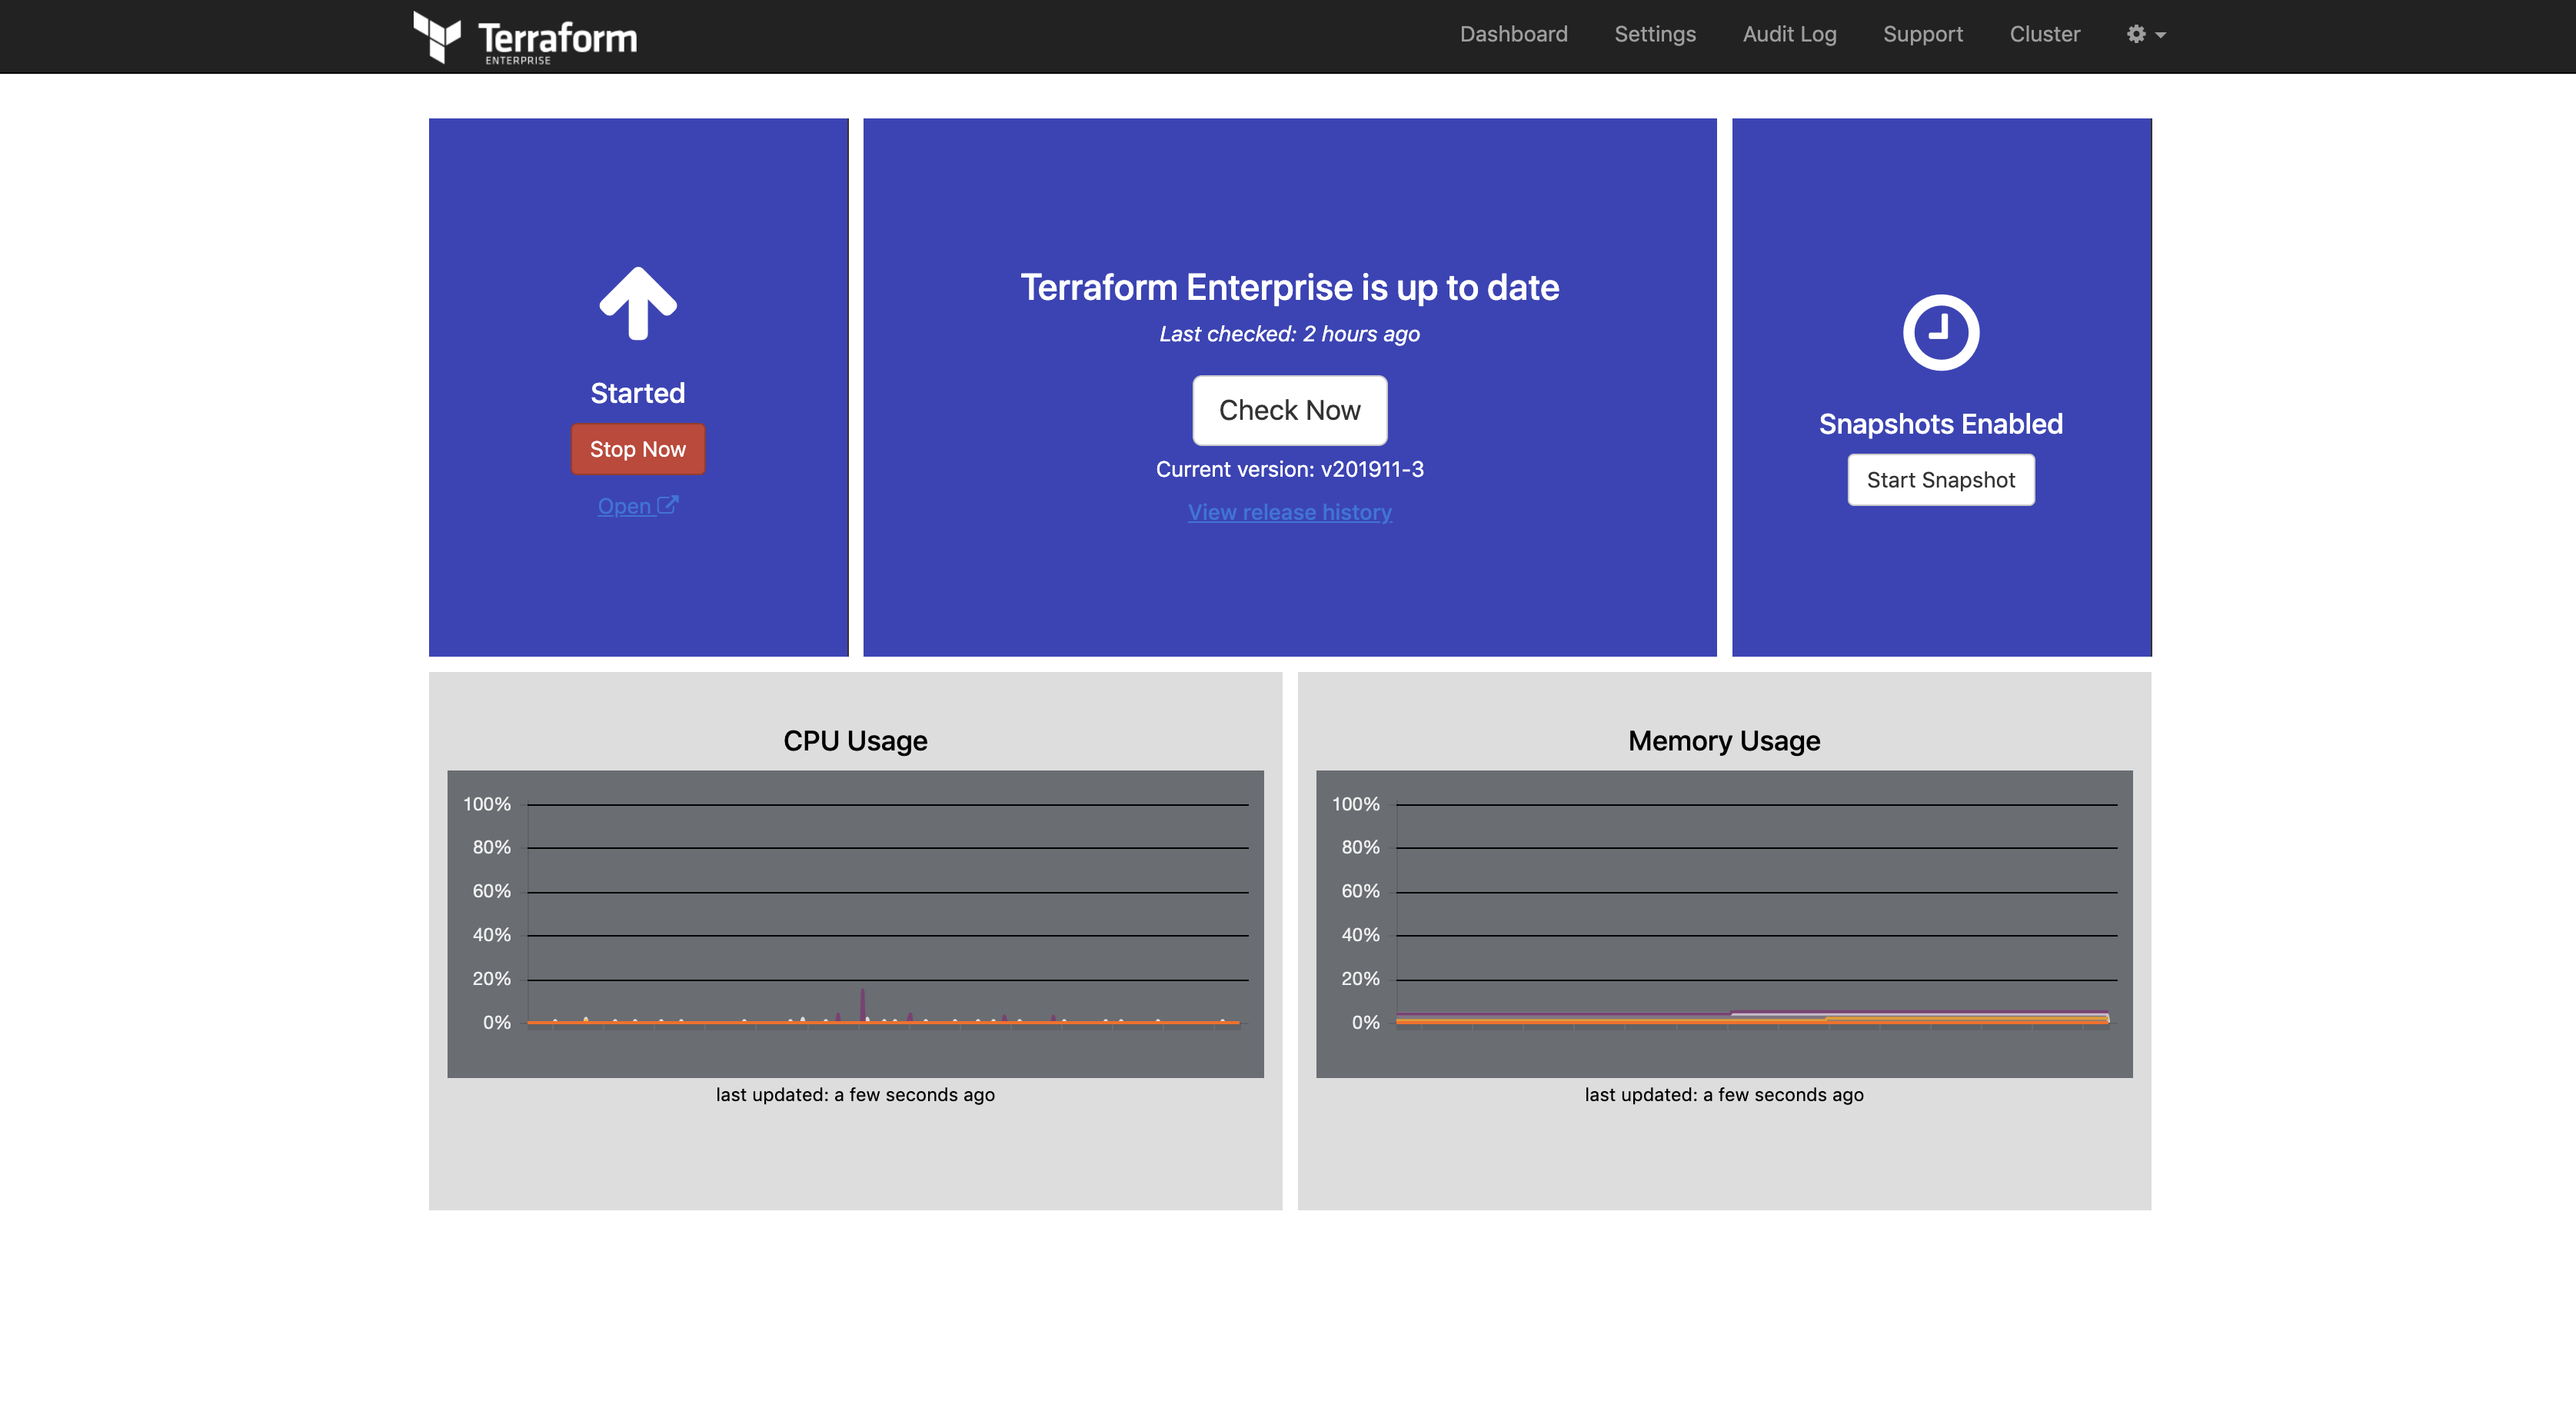Open the Cluster page
The height and width of the screenshot is (1401, 2576).
[2044, 34]
